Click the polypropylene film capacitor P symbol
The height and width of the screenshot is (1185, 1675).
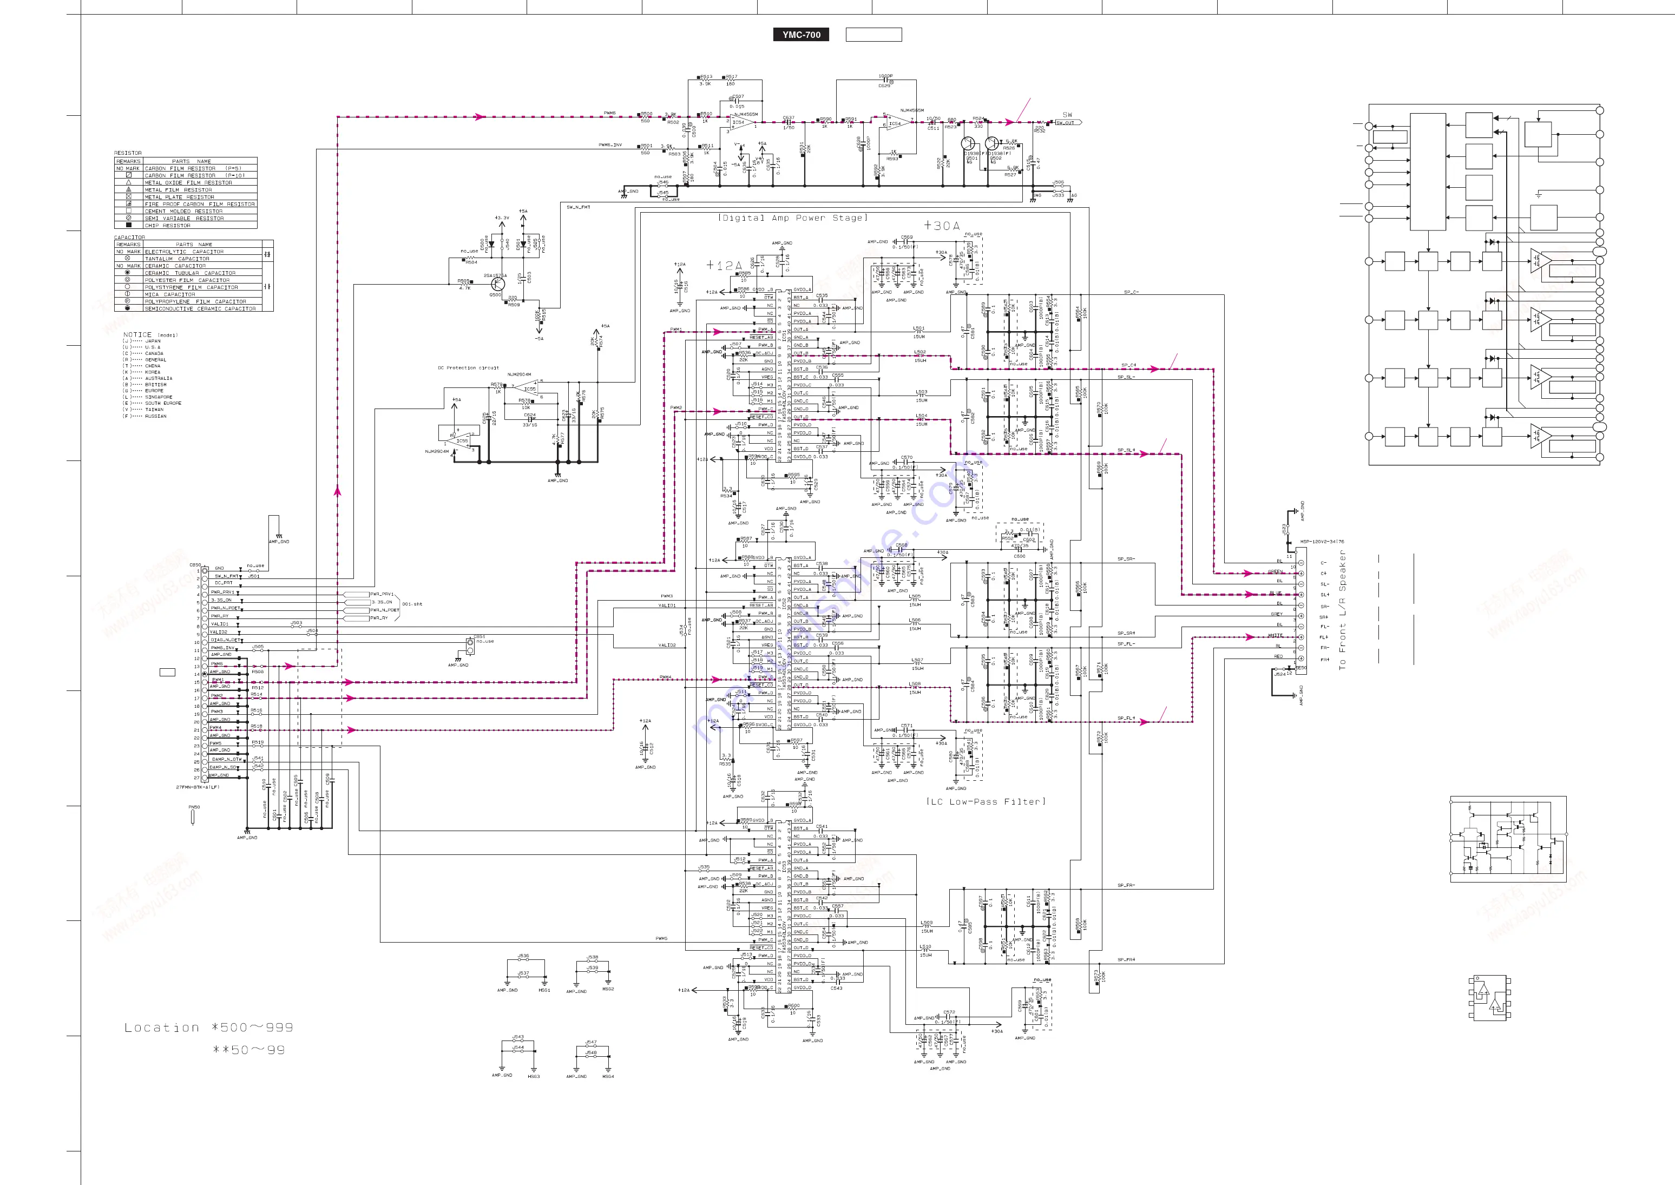point(128,301)
